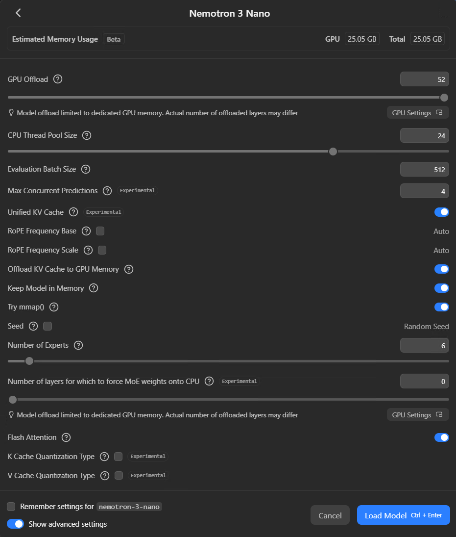This screenshot has width=456, height=537.
Task: Click the Max Concurrent Predictions help icon
Action: 107,191
